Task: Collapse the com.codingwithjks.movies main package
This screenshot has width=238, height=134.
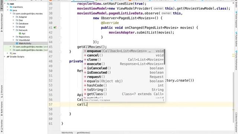Action: point(11,14)
